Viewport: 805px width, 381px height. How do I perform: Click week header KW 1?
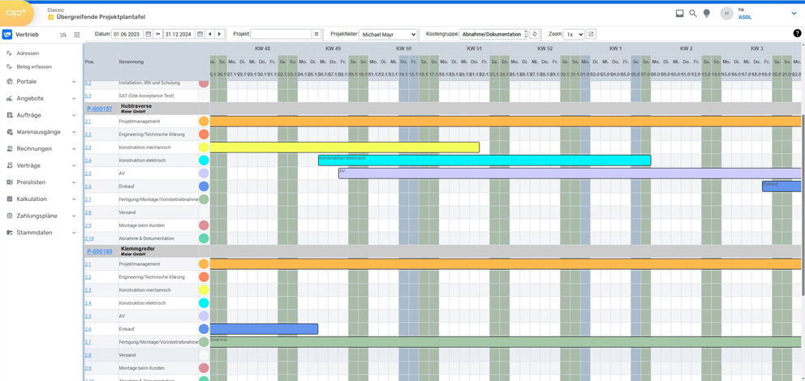coord(616,49)
